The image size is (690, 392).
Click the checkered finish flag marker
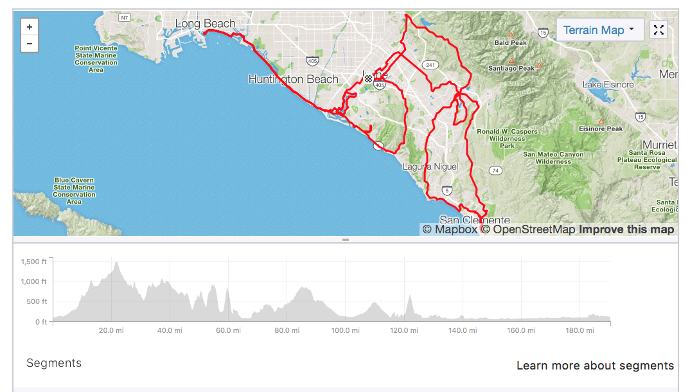369,78
